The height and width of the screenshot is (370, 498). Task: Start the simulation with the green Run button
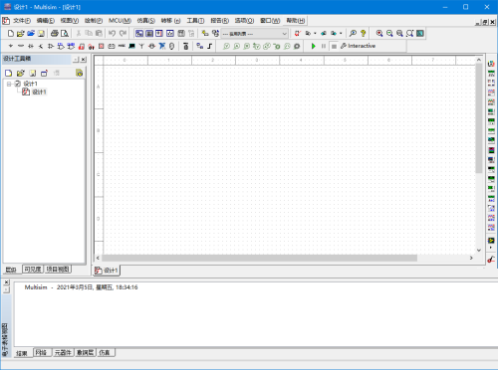tap(313, 46)
